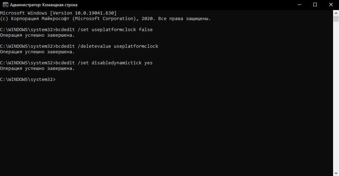Click the word 'yes' in the last command
This screenshot has height=176, width=339.
click(149, 63)
